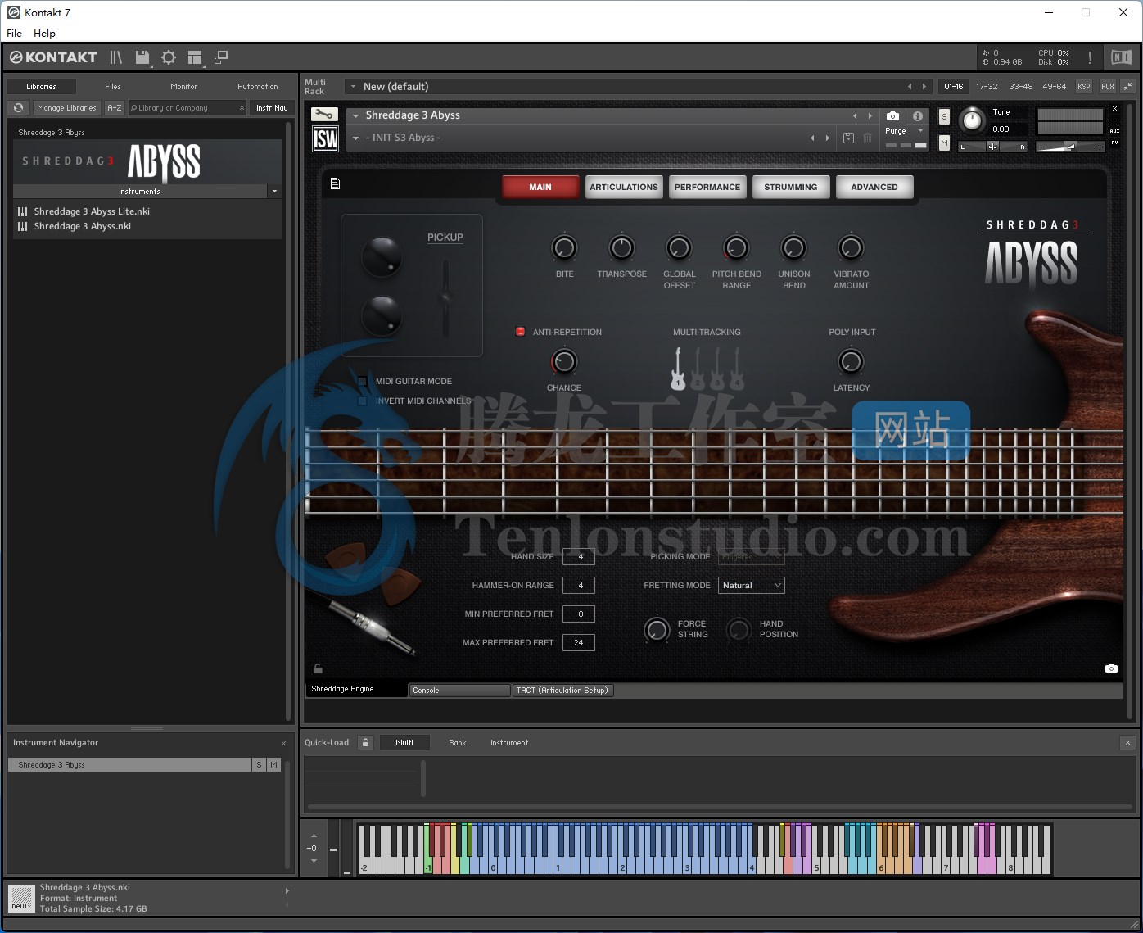The height and width of the screenshot is (933, 1143).
Task: Enable the MIDI Guitar Mode checkbox
Action: click(362, 381)
